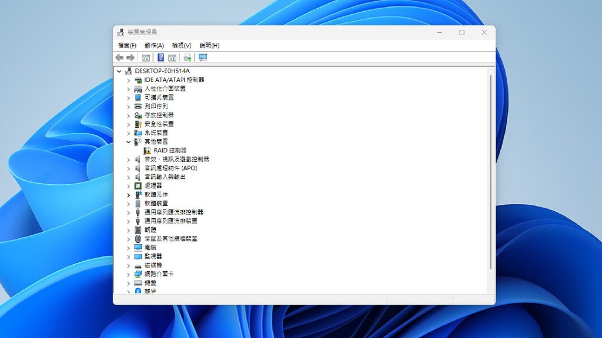Click the 可攜式裝置 category icon
Viewport: 602px width, 338px height.
tap(138, 97)
